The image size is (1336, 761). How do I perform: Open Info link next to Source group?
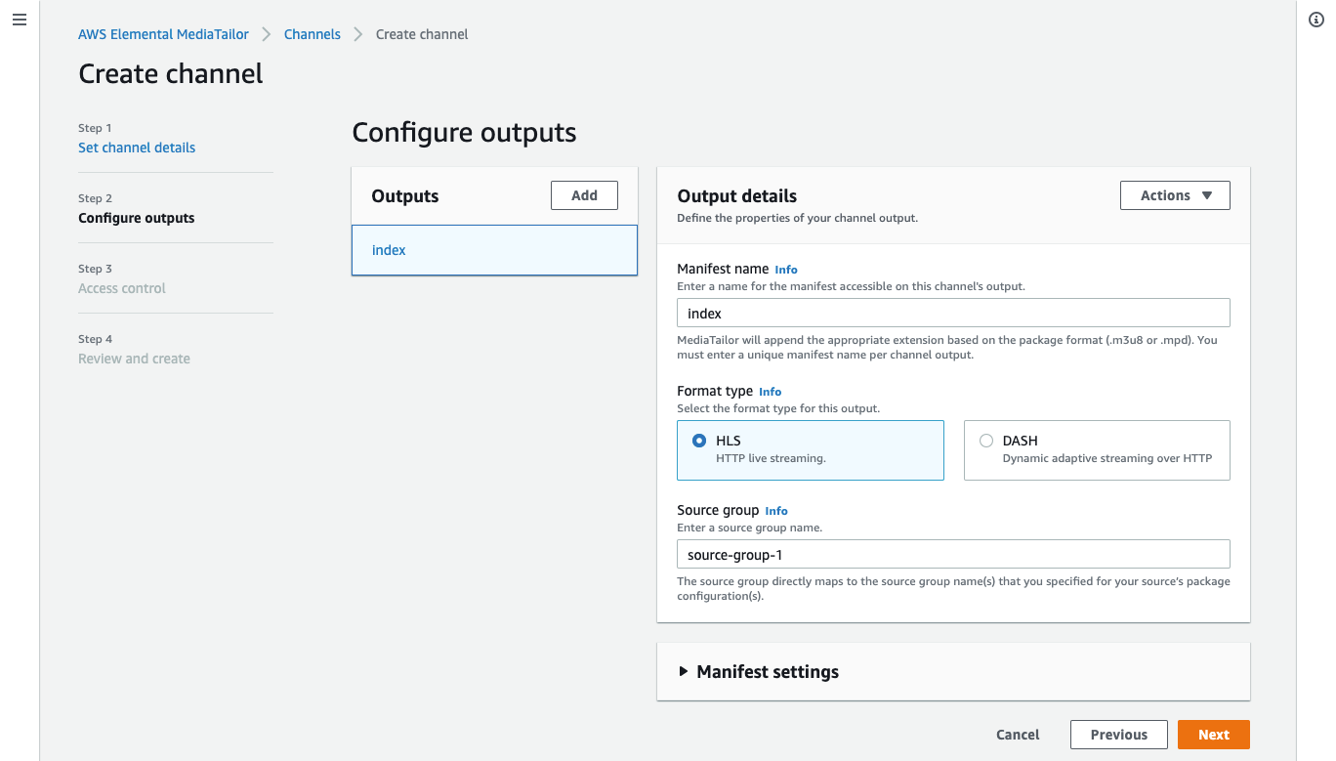pos(776,511)
